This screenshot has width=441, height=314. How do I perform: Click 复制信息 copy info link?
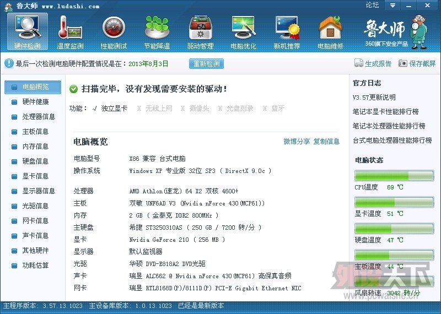[x=326, y=141]
